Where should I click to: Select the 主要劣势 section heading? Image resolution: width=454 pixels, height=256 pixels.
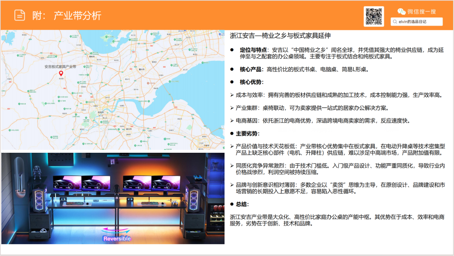coord(248,133)
